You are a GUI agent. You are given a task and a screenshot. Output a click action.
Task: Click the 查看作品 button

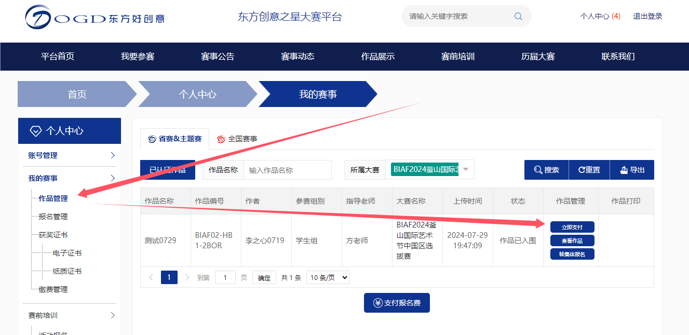coord(572,240)
